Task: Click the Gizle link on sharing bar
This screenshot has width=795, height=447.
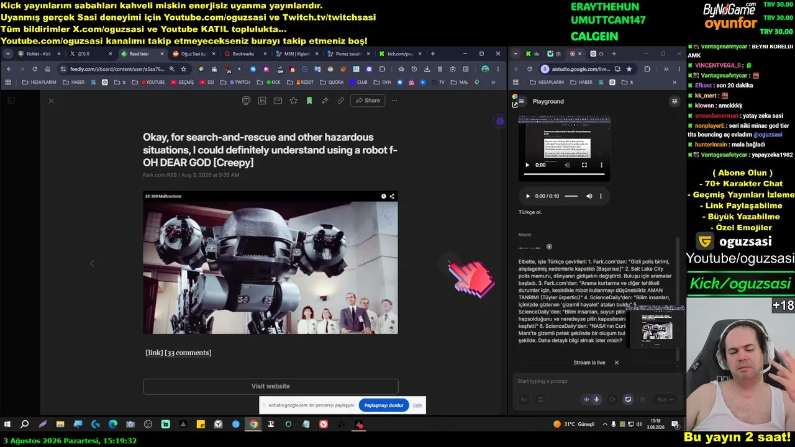Action: point(417,405)
